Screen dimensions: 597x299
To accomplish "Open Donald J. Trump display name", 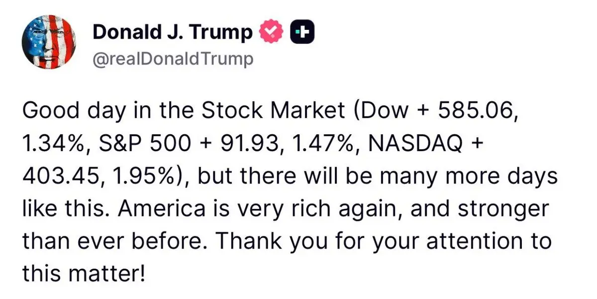I will coord(173,32).
